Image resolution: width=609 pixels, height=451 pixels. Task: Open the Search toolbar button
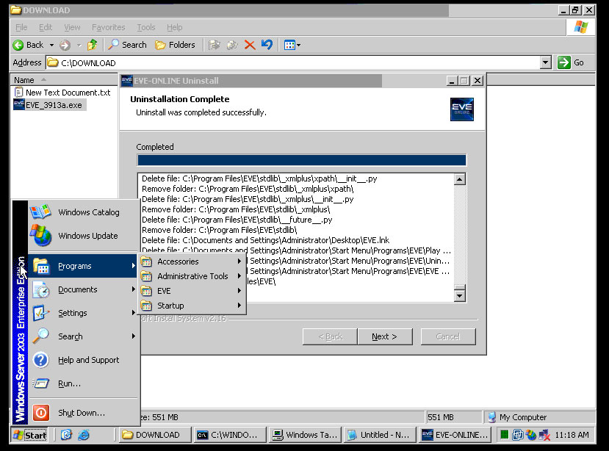click(127, 45)
